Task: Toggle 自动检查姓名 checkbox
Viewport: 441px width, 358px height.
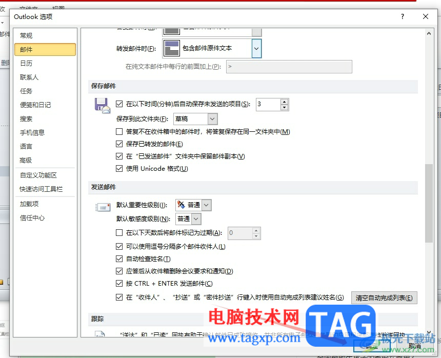Action: pyautogui.click(x=119, y=258)
